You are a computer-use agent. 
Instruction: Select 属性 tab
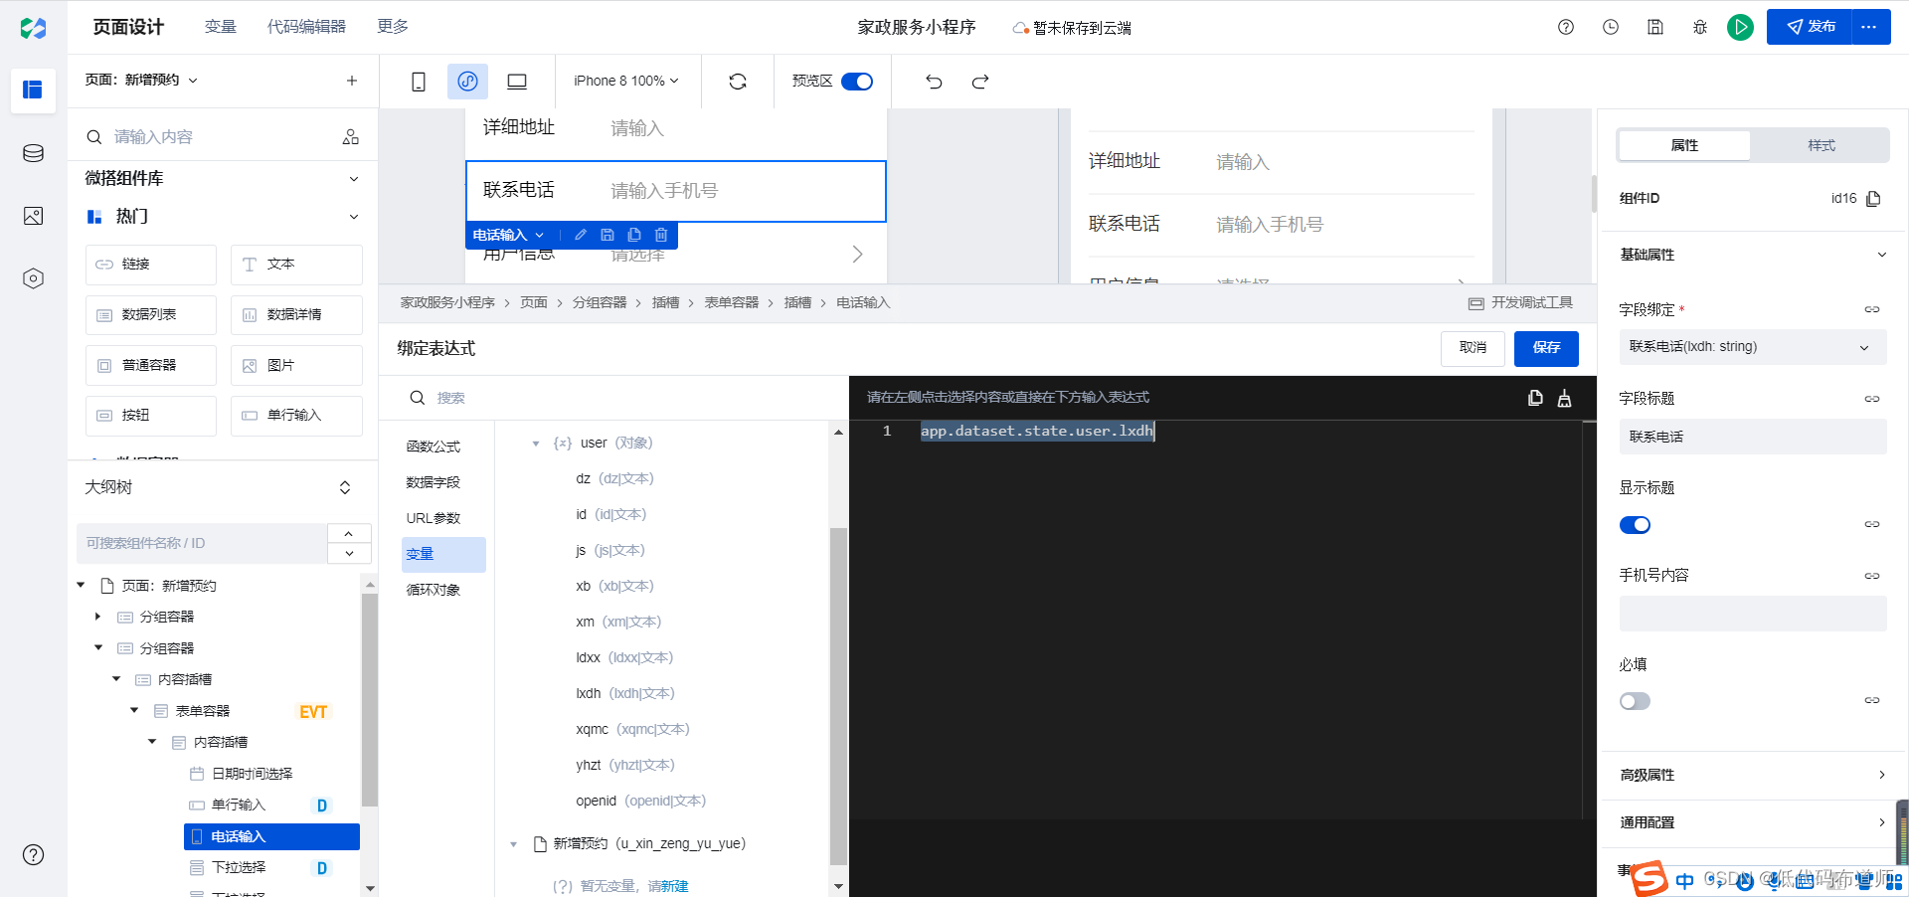pos(1684,145)
